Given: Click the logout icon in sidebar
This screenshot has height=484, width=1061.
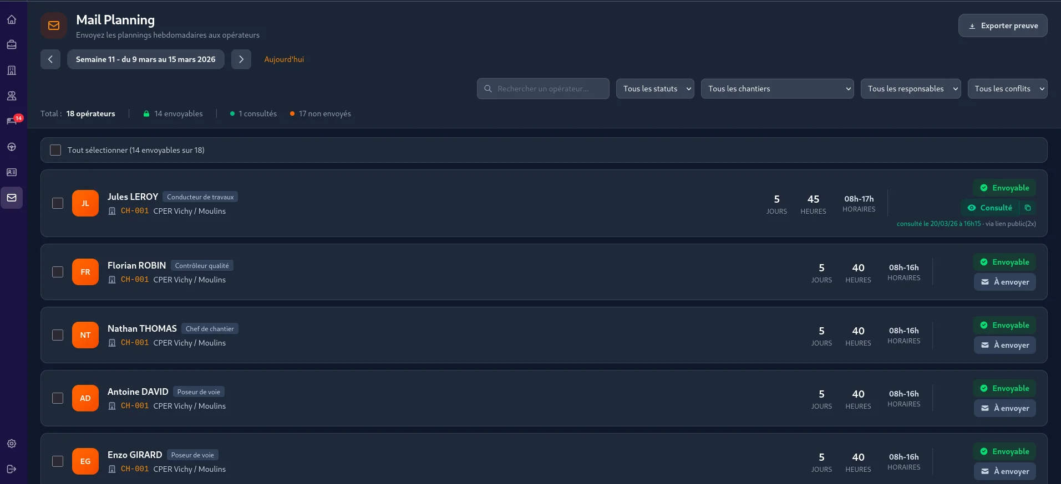Looking at the screenshot, I should [12, 469].
